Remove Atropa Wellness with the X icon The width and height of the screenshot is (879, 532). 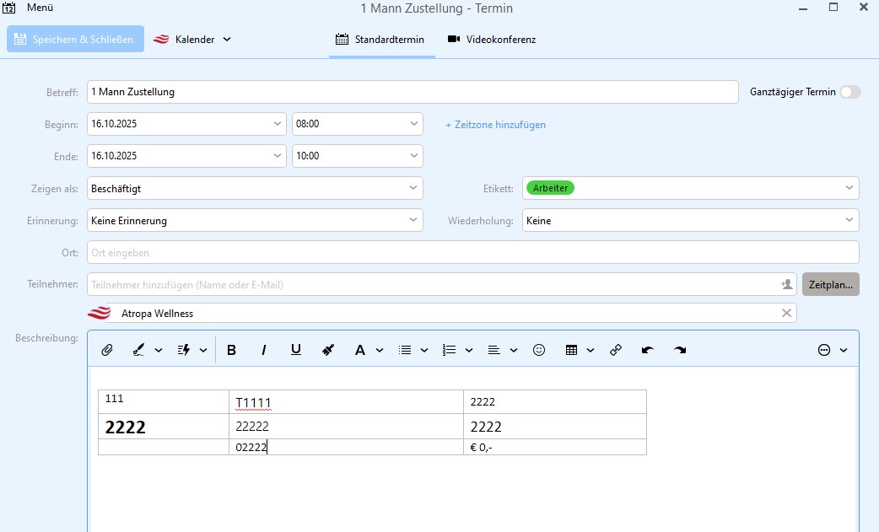point(786,313)
